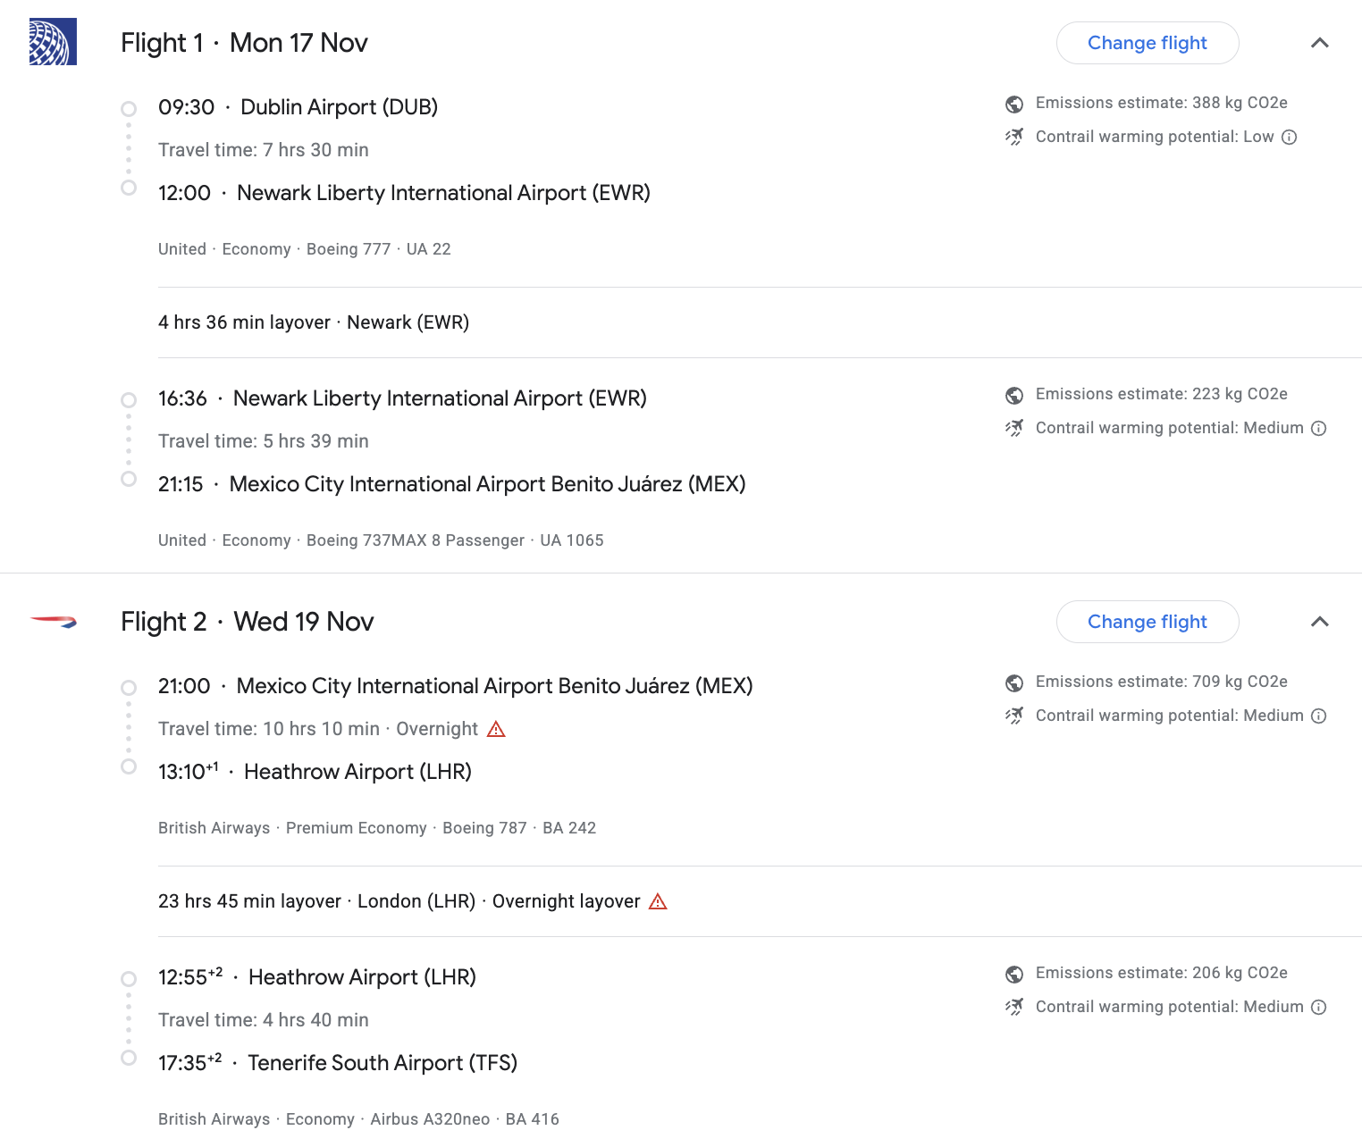Click Change flight for Flight 2
Screen dimensions: 1362x1147
pyautogui.click(x=1148, y=621)
